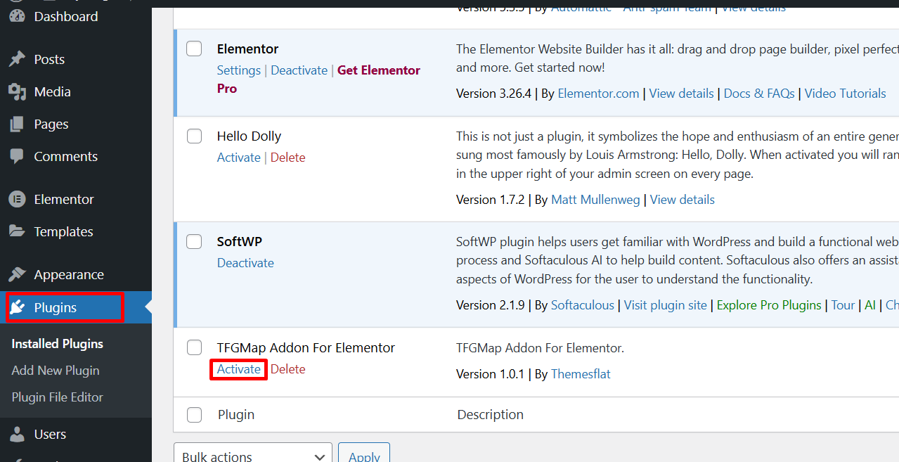Open Matt Mullenweg author link
Image resolution: width=899 pixels, height=462 pixels.
click(x=595, y=200)
